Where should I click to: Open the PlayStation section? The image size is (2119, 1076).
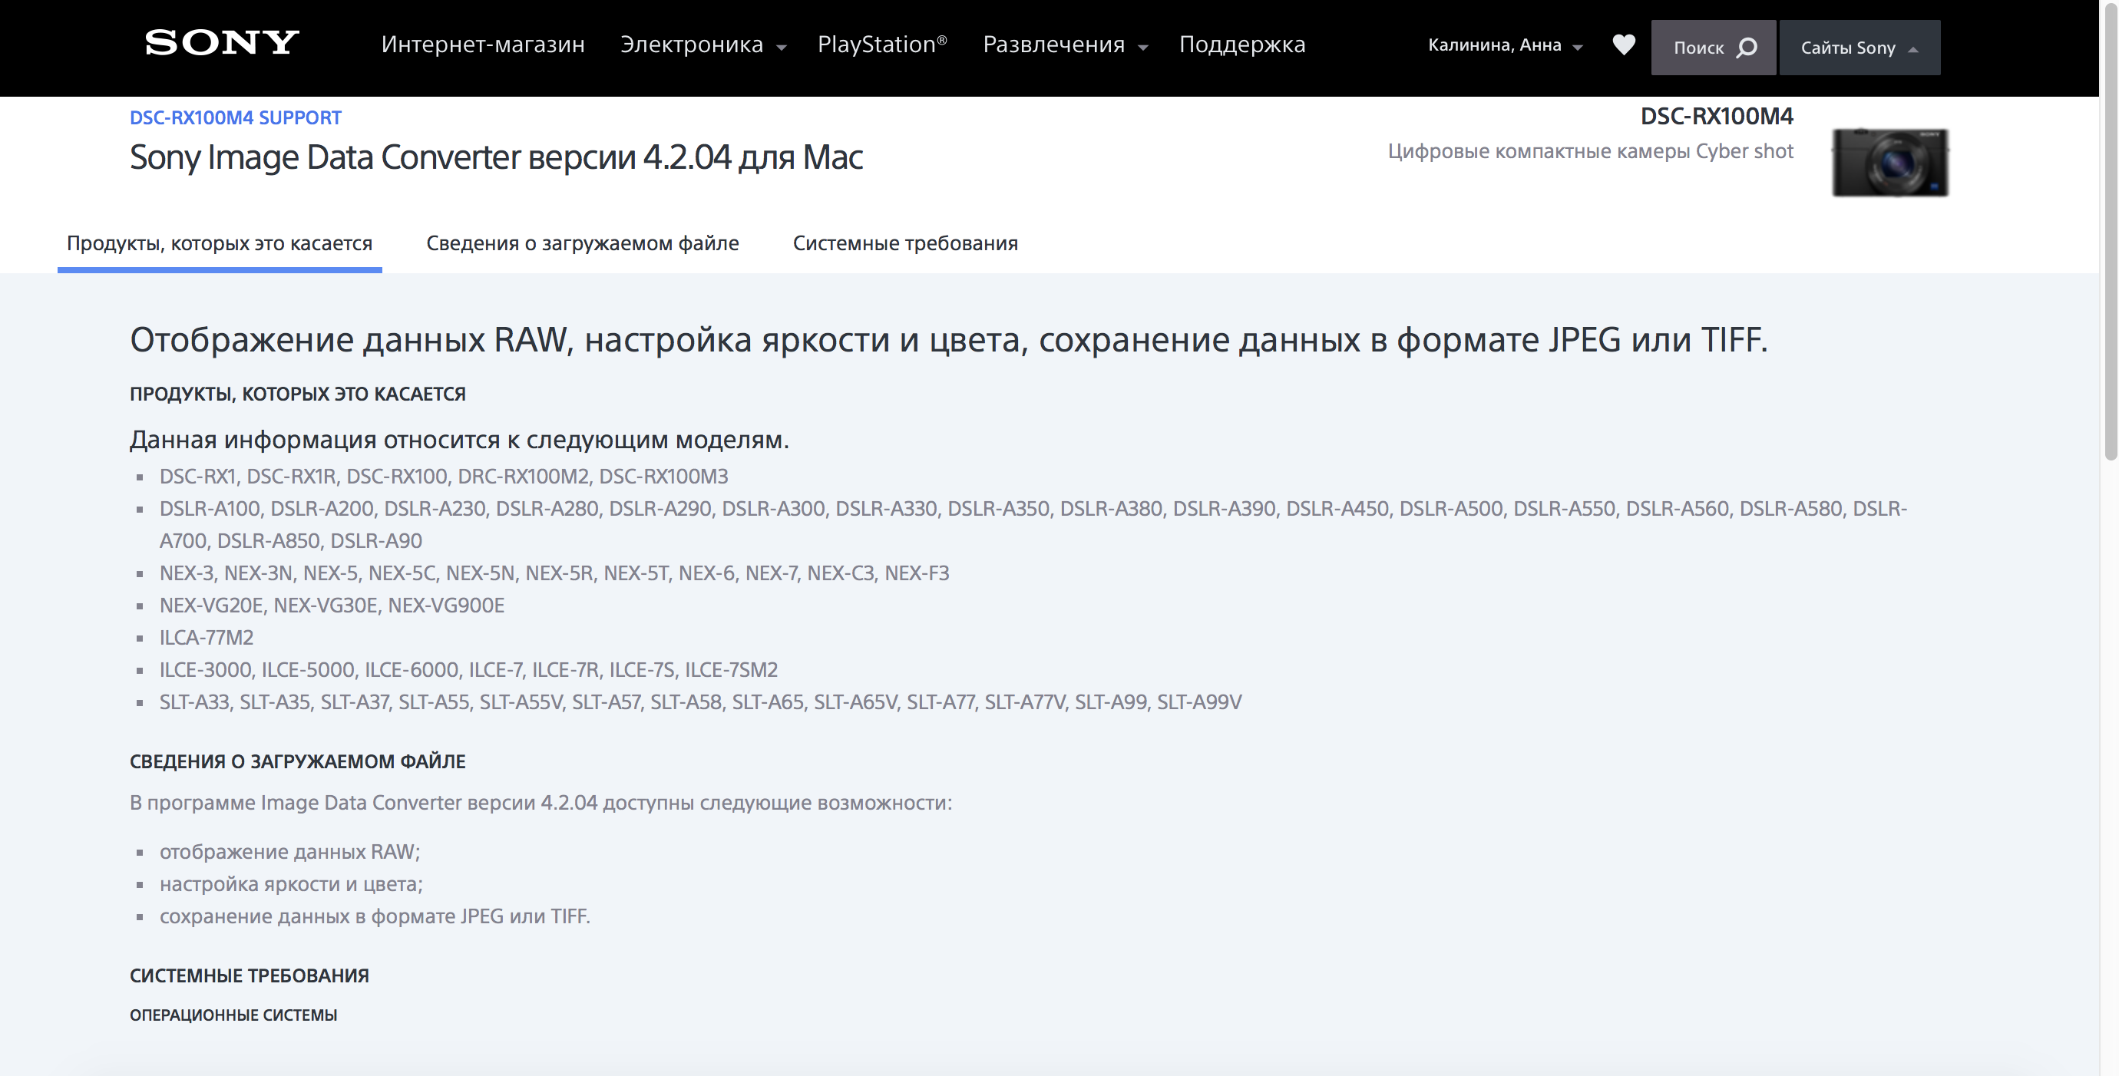tap(882, 45)
